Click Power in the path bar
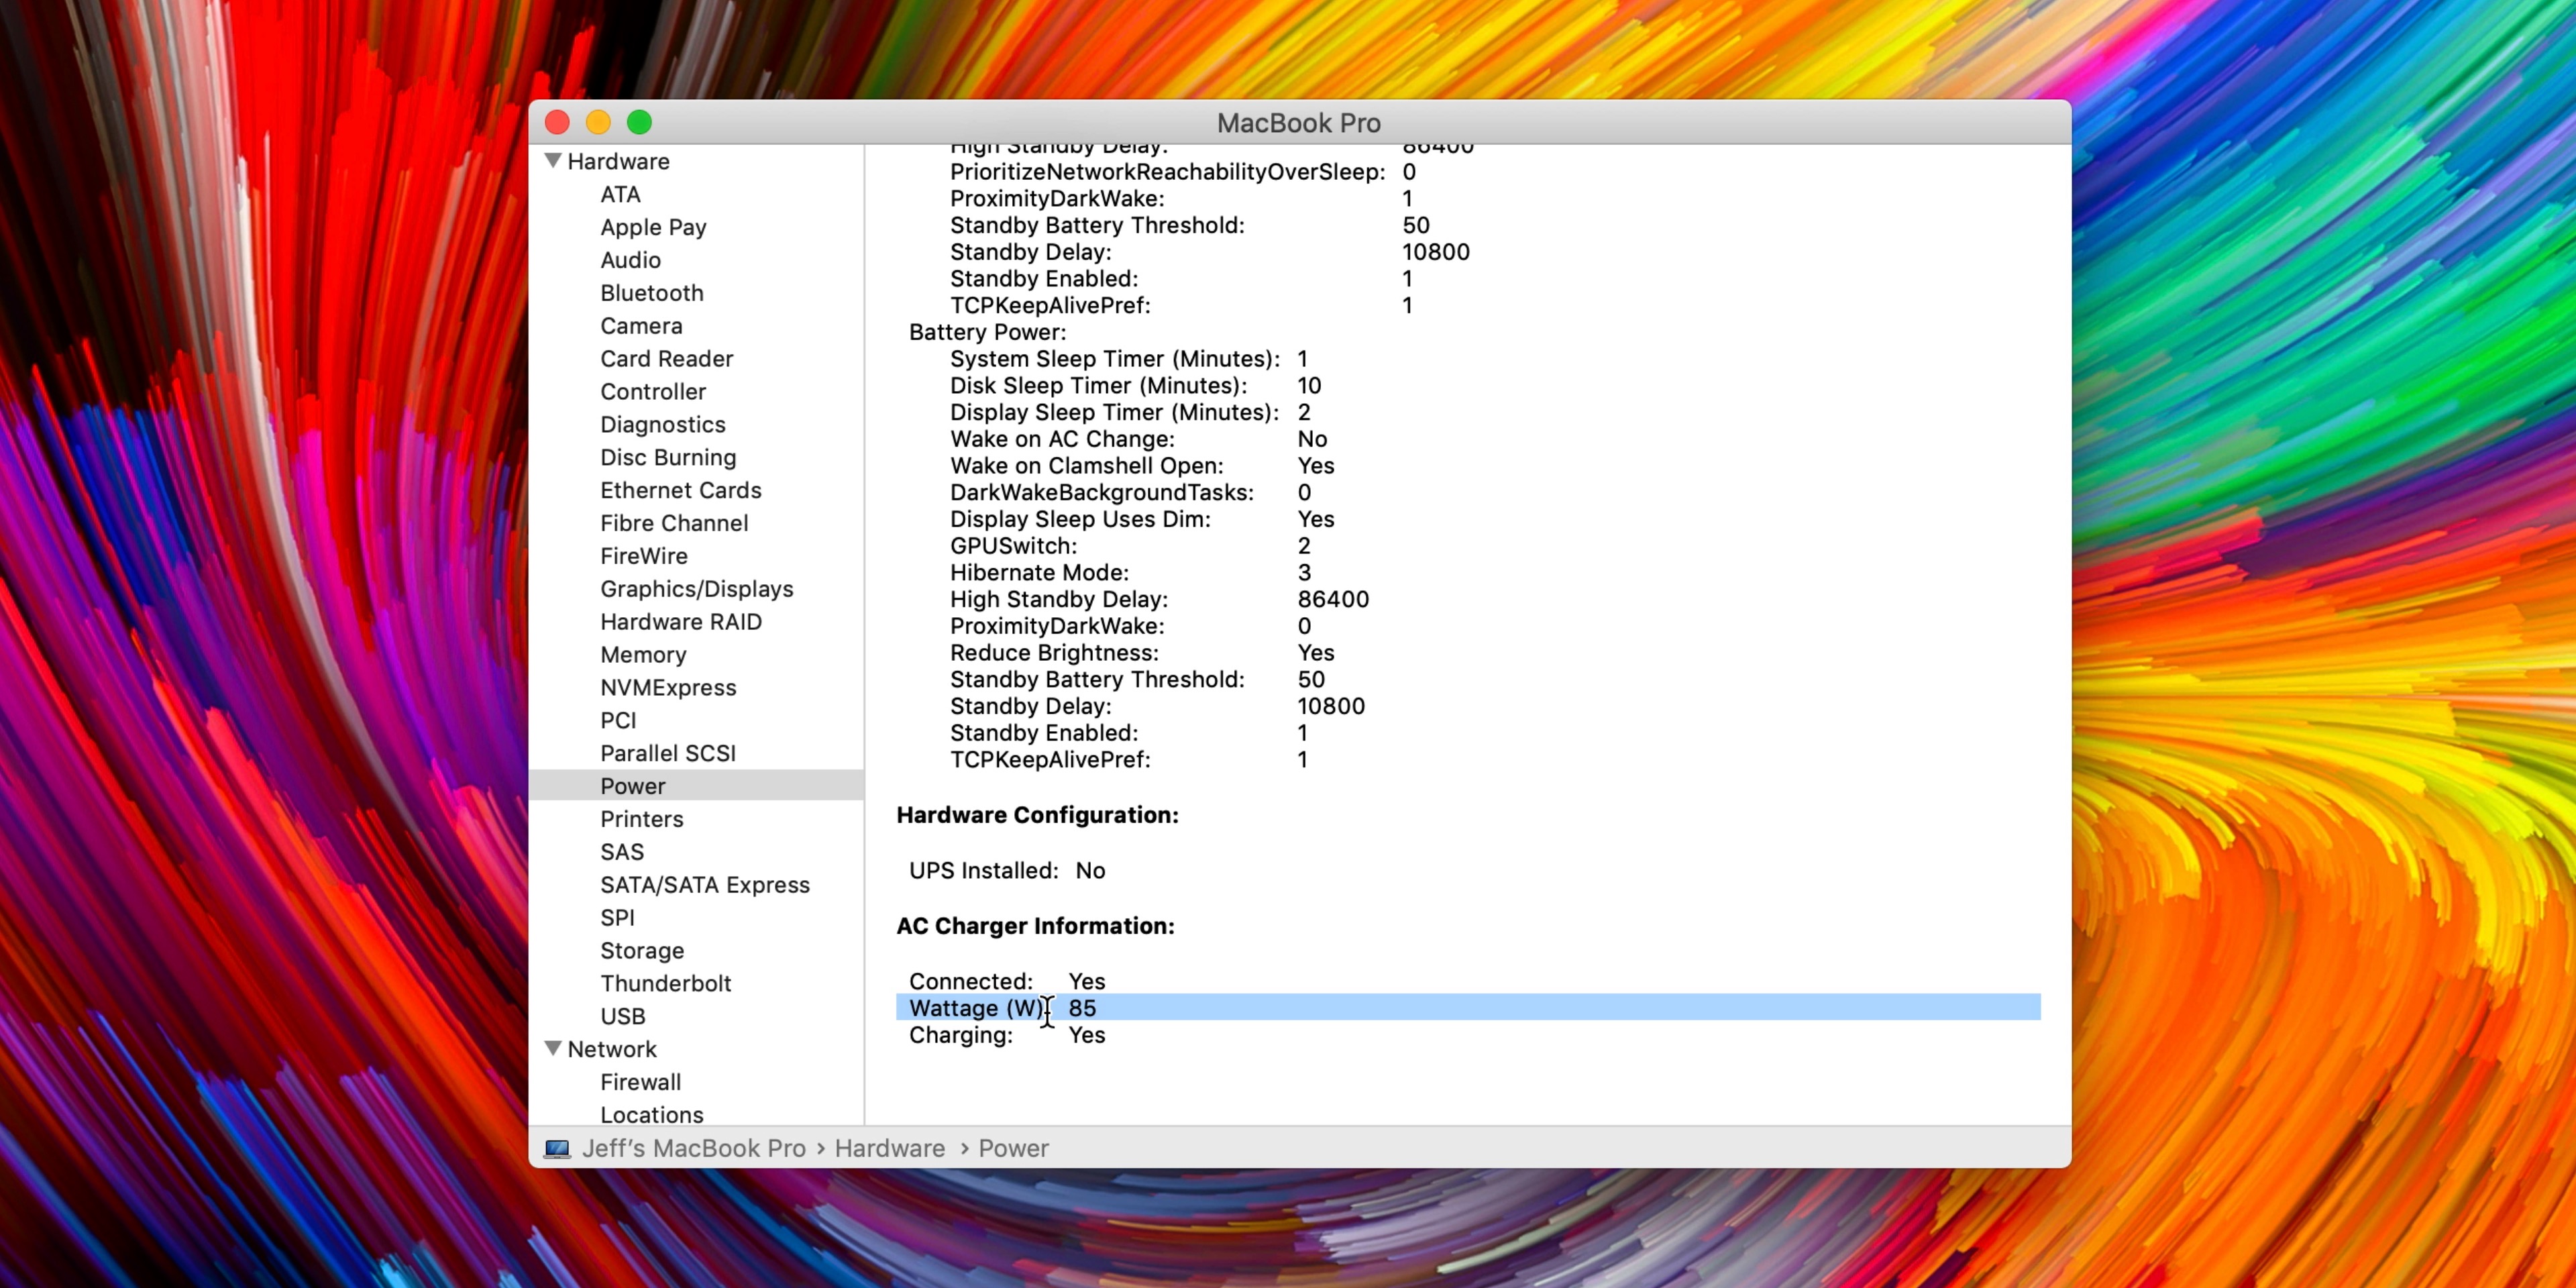The height and width of the screenshot is (1288, 2576). point(1013,1149)
